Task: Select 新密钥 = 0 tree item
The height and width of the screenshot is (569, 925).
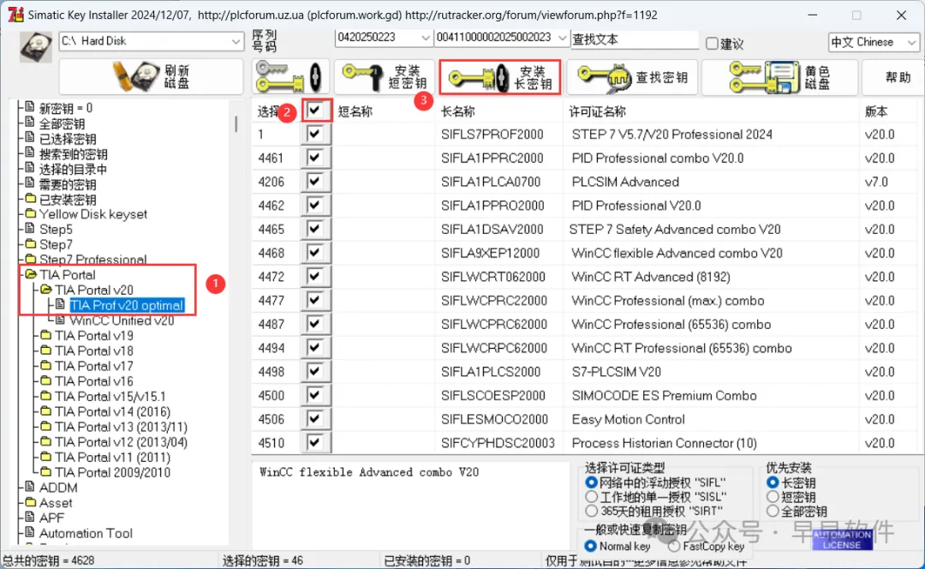Action: point(65,108)
